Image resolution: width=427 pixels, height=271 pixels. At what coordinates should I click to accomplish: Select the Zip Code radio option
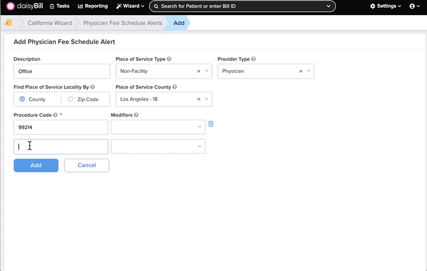point(71,99)
